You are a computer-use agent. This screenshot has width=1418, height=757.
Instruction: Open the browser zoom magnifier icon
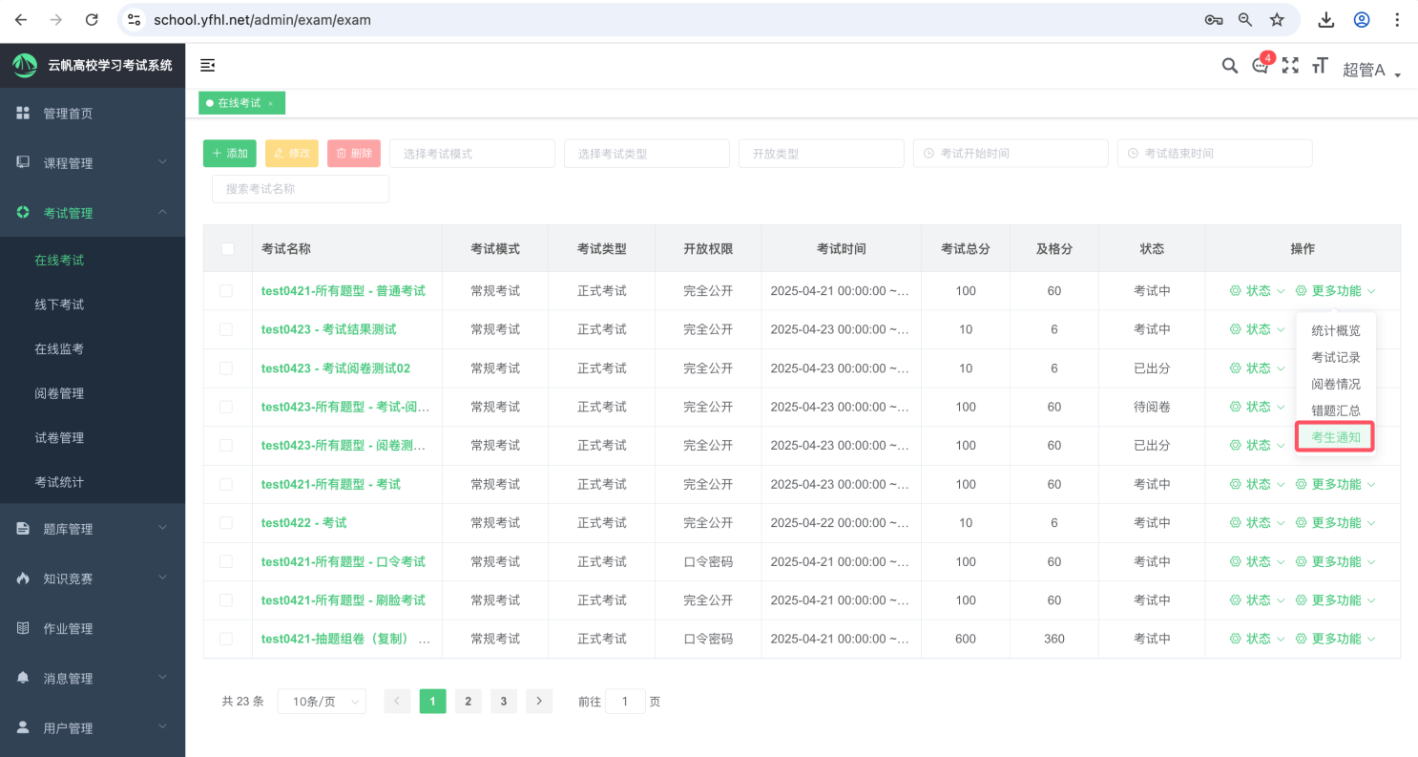tap(1245, 19)
